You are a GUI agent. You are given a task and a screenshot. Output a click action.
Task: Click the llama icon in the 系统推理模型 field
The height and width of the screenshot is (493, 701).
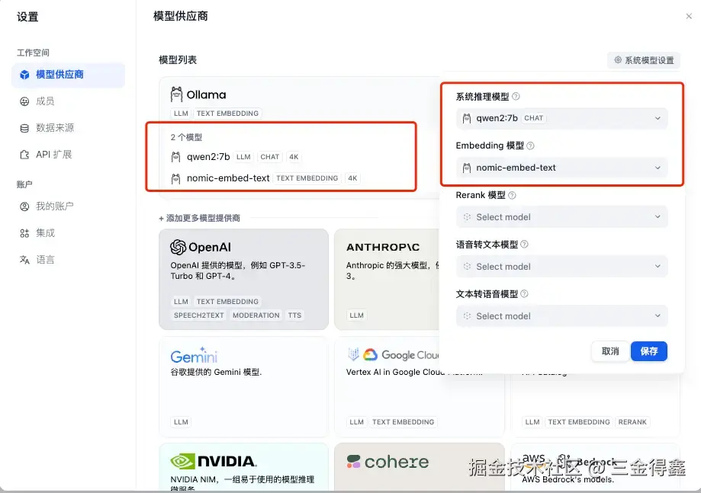(467, 118)
